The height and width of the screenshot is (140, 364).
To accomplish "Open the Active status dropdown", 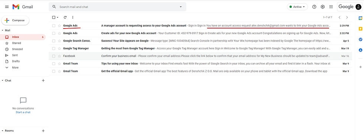I will (297, 7).
